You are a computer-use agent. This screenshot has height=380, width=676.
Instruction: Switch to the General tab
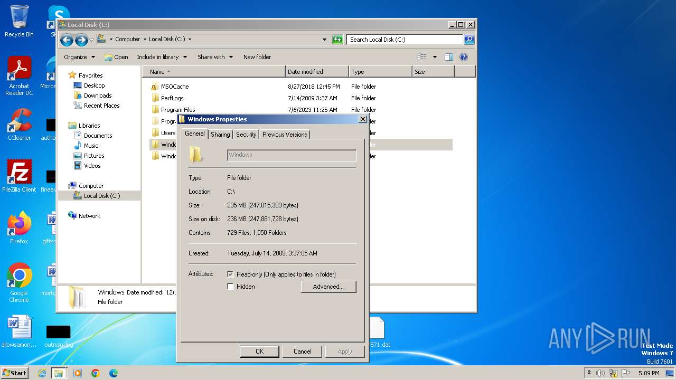(194, 134)
